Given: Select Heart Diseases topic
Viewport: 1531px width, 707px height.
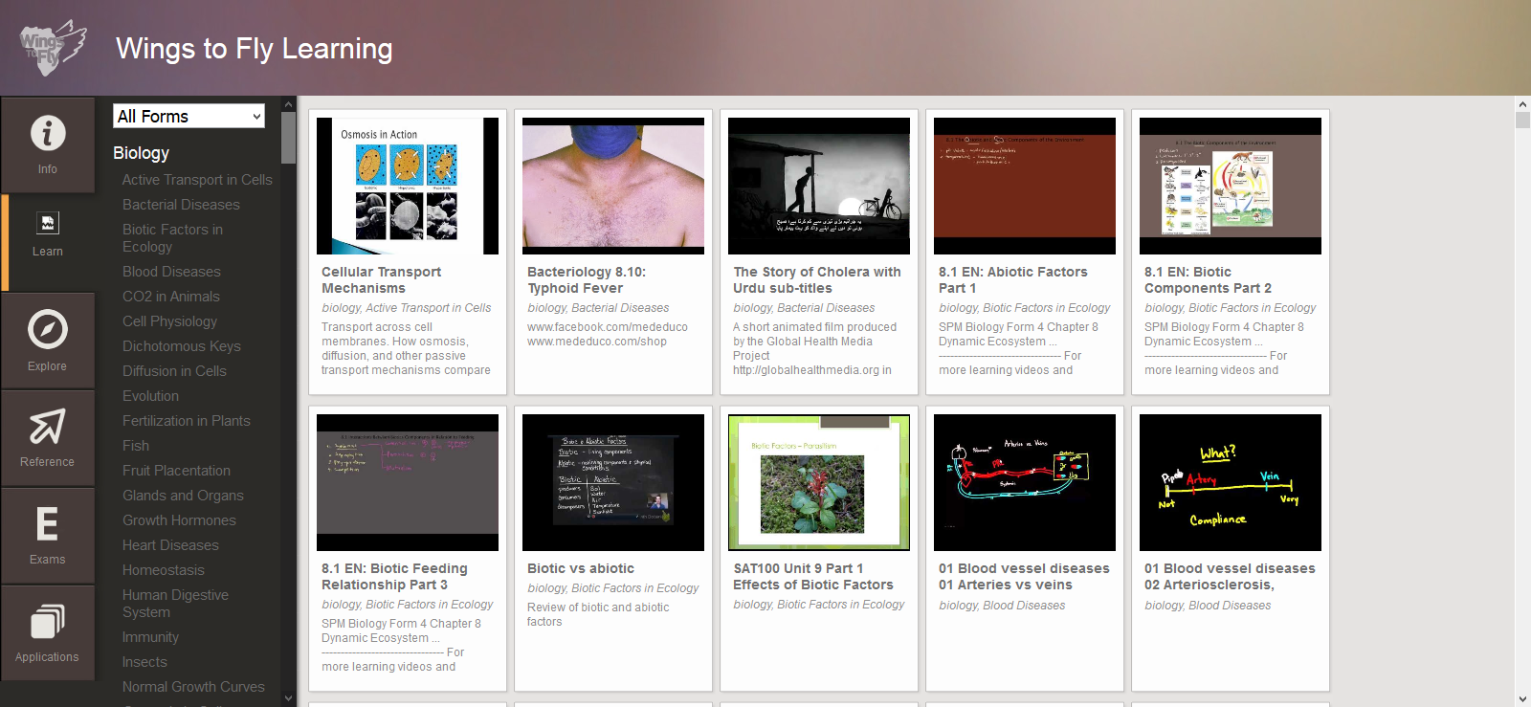Looking at the screenshot, I should click(170, 545).
